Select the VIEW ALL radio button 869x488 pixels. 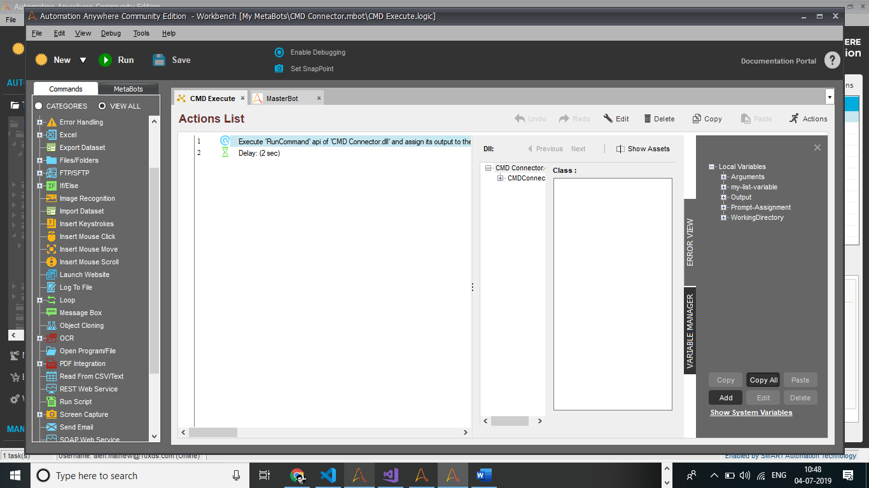point(102,106)
